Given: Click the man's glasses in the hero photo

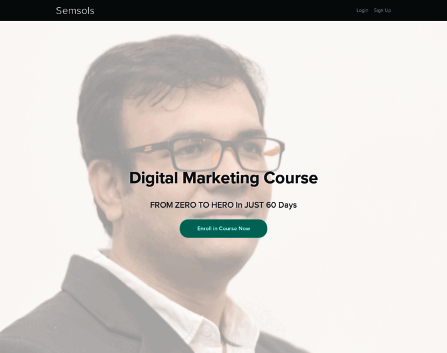Looking at the screenshot, I should point(204,154).
